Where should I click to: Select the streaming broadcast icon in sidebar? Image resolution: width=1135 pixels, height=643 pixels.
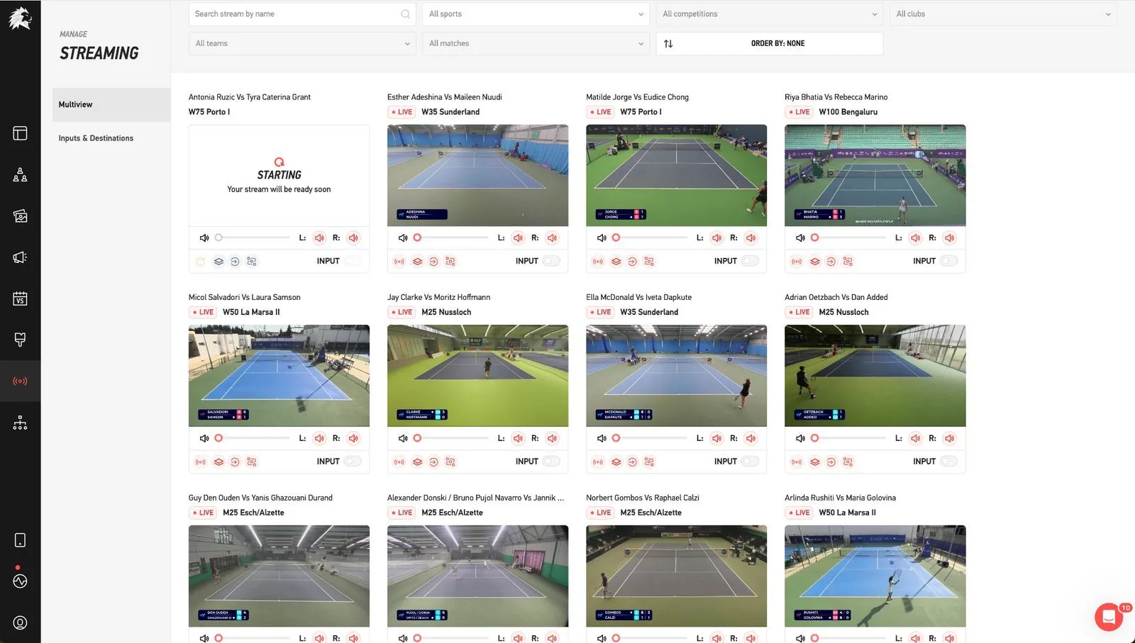pos(20,381)
